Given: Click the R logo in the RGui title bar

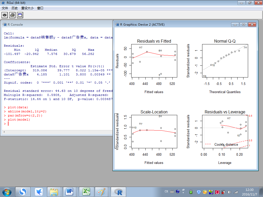Looking at the screenshot, I should (x=3, y=3).
